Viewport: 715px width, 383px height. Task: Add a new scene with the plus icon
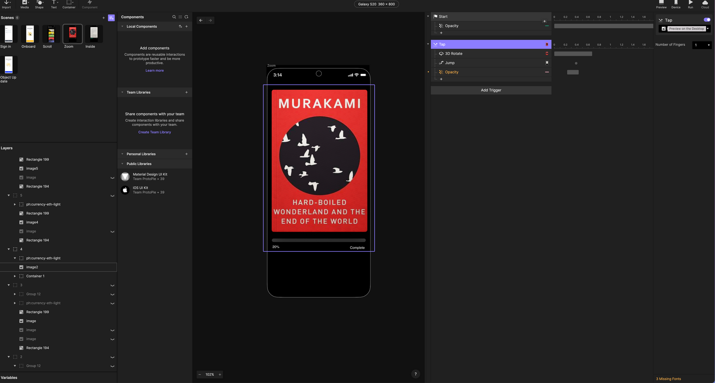click(104, 18)
